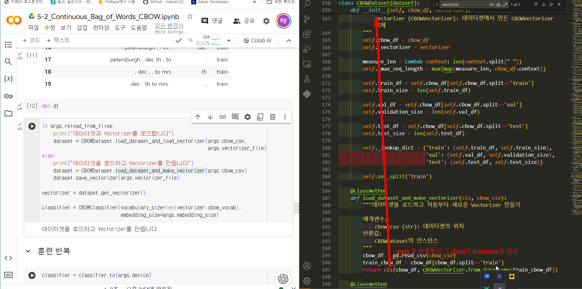Move selected cell up
This screenshot has width=582, height=289.
point(198,117)
